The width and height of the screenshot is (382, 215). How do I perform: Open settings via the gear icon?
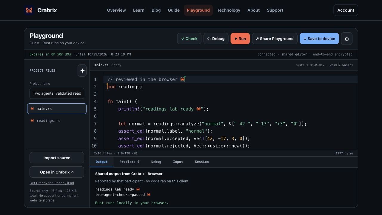pos(347,39)
